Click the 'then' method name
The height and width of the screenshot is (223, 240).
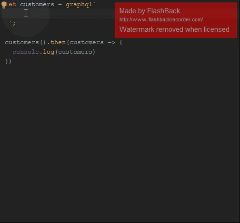58,42
